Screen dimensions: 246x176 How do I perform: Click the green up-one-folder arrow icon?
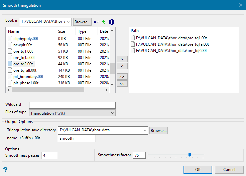pyautogui.click(x=104, y=22)
